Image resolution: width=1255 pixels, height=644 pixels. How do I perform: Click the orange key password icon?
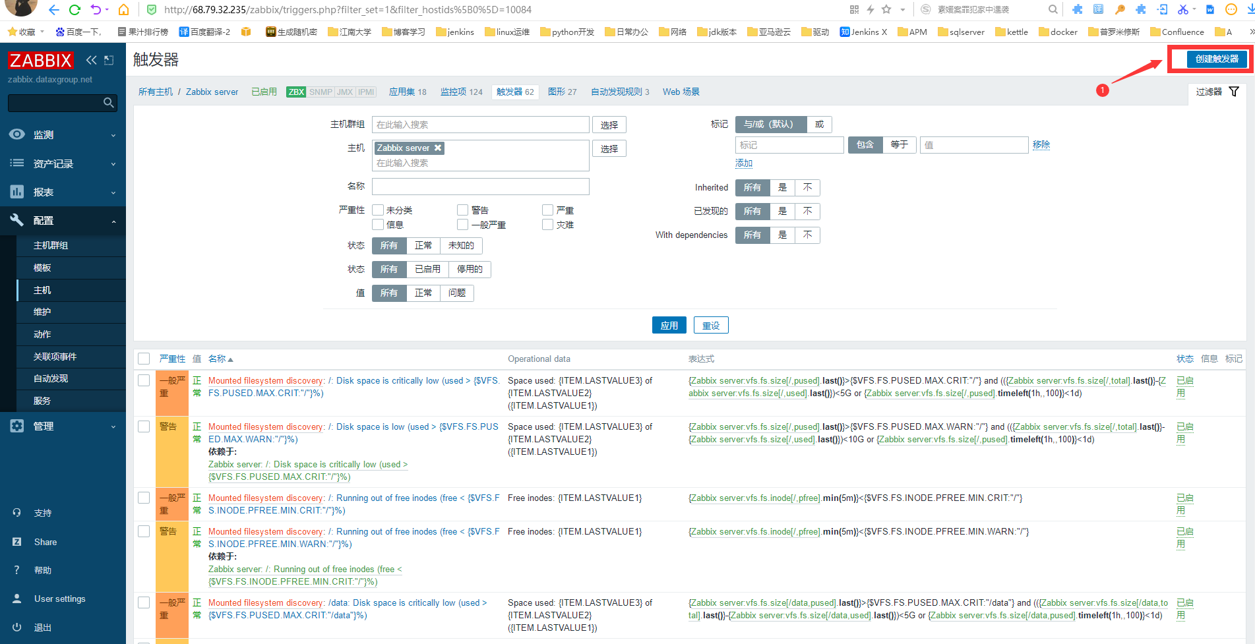pos(1120,9)
